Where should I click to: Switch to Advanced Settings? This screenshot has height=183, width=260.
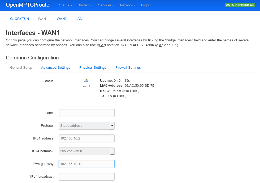pyautogui.click(x=55, y=67)
